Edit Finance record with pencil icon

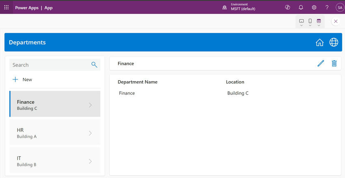point(321,63)
